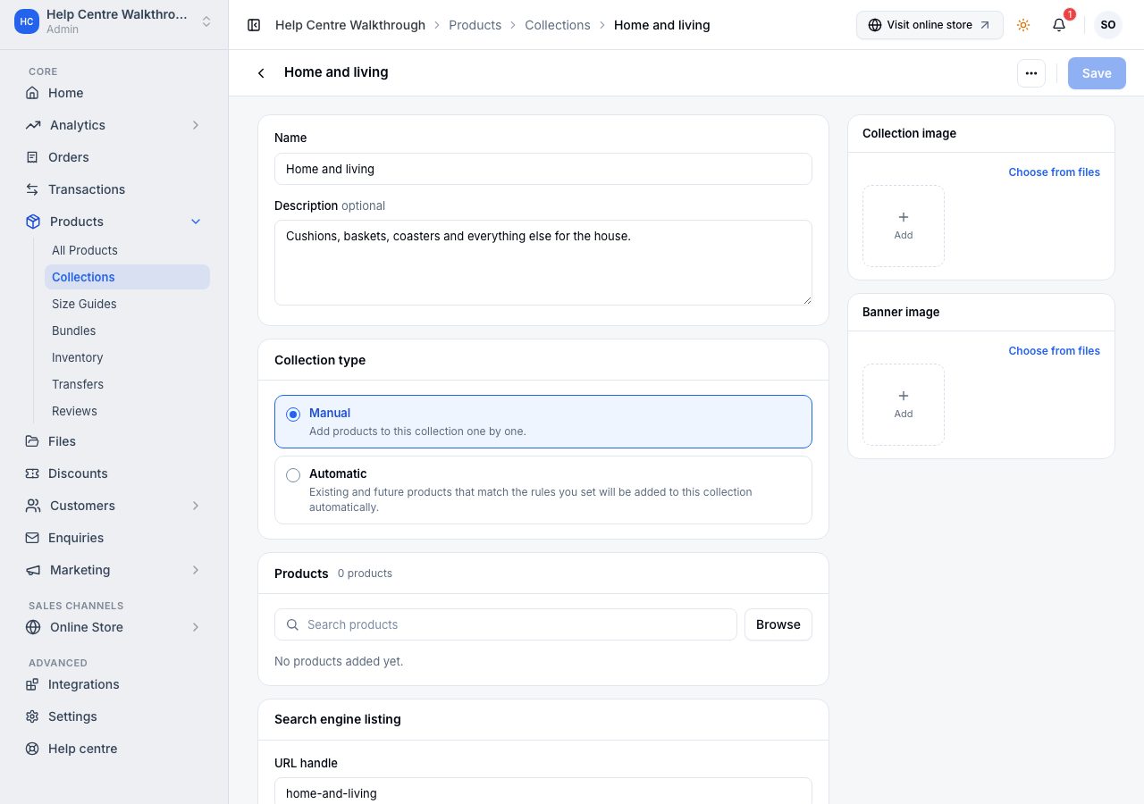This screenshot has width=1144, height=804.
Task: Click the Visit online store button
Action: [929, 25]
